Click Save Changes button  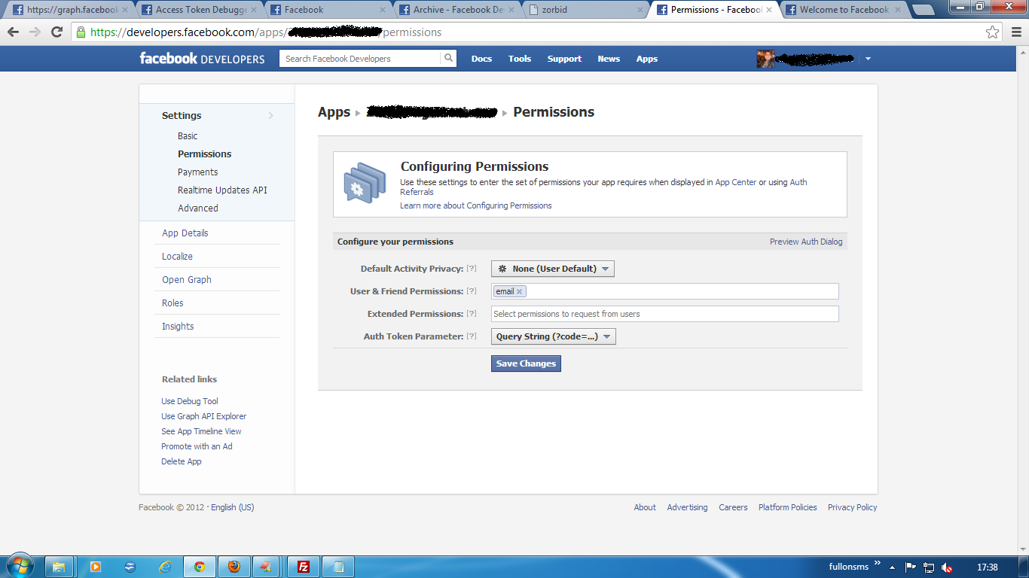[x=526, y=364]
